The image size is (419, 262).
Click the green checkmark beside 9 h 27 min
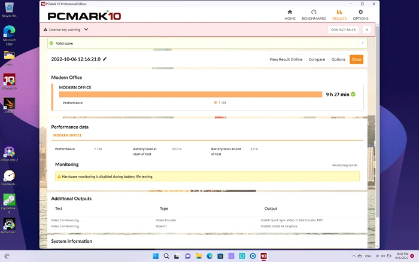click(353, 95)
